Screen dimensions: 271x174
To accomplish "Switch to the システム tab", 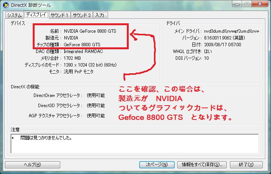I will point(14,15).
